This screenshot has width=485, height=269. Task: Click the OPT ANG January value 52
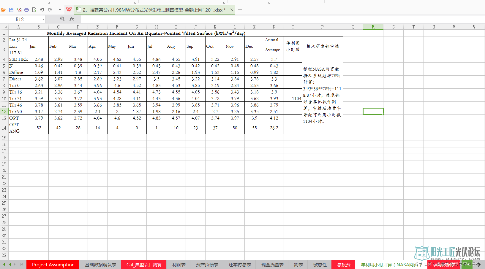[x=39, y=128]
